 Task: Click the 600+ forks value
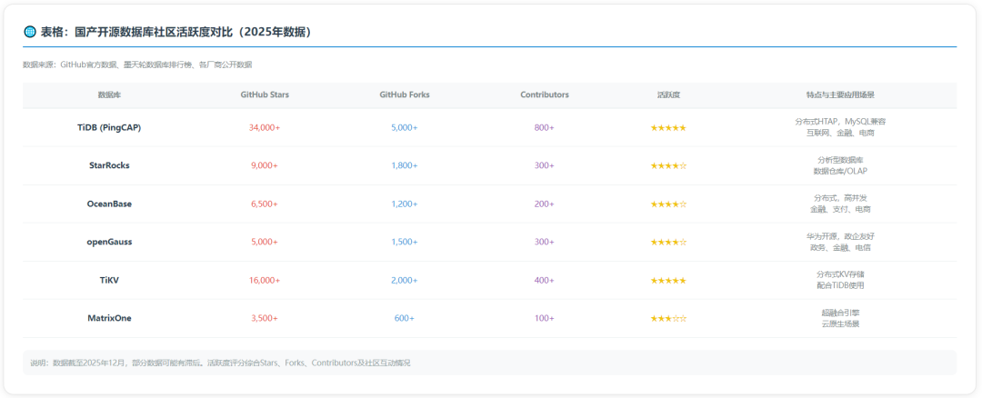405,319
